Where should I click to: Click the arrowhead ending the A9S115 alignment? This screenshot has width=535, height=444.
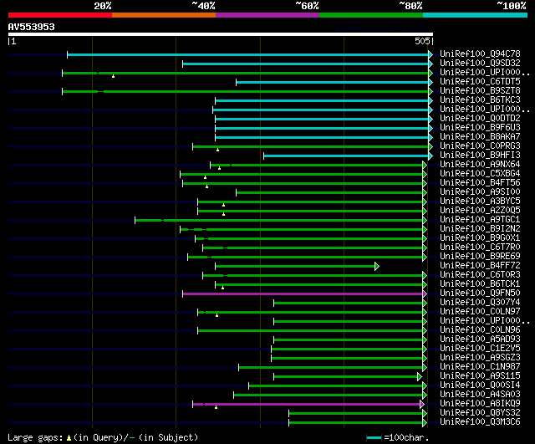click(420, 377)
